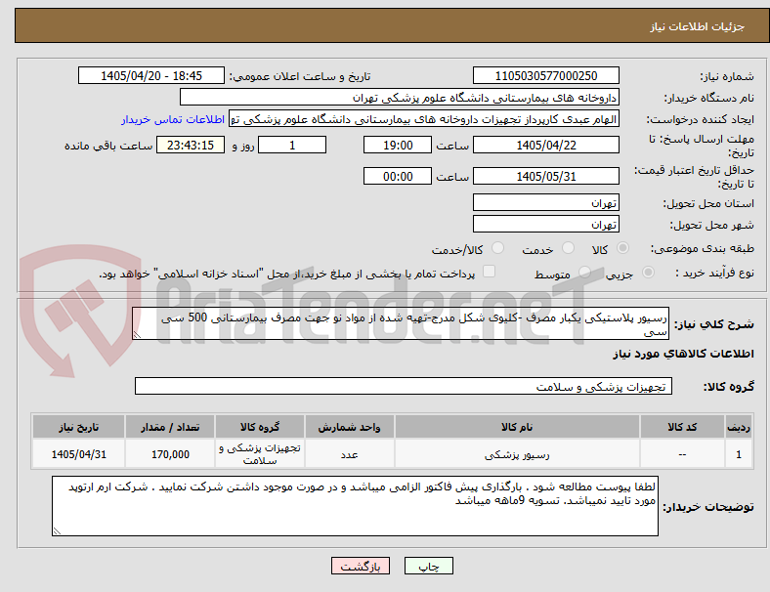Click the تاریخ نیاز column header
Screen dimensions: 770x592
click(78, 427)
